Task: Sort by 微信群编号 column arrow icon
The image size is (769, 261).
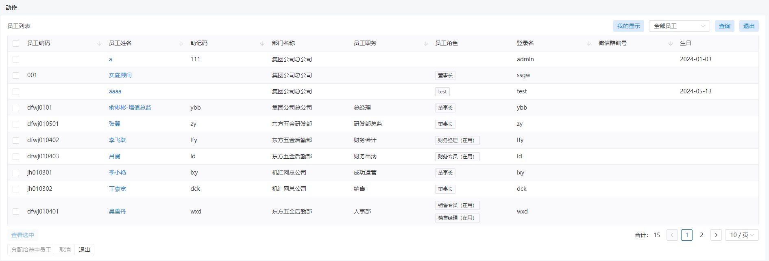Action: point(671,43)
